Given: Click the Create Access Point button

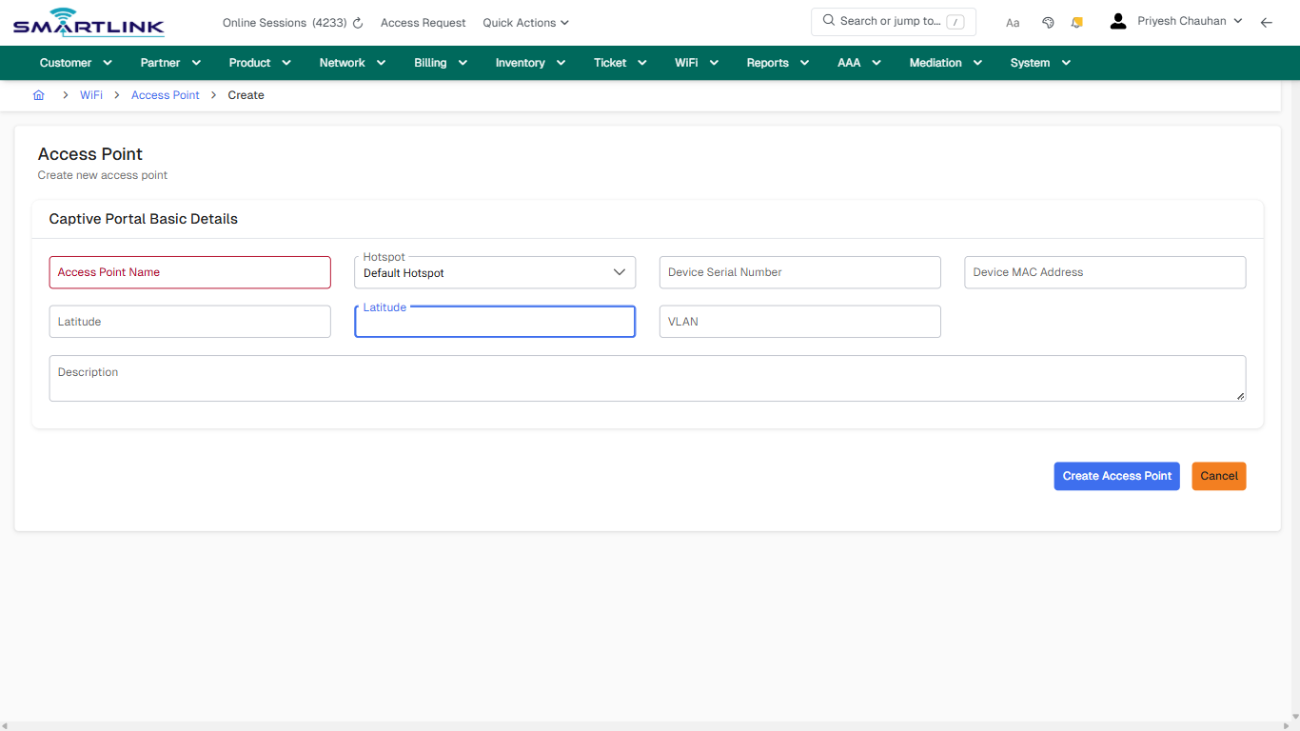Looking at the screenshot, I should click(x=1116, y=476).
